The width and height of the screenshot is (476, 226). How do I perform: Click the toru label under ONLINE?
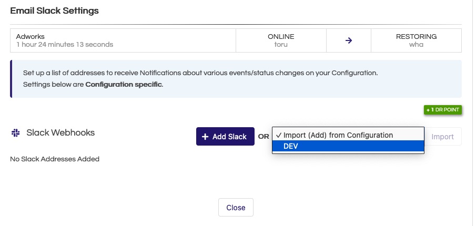[281, 45]
